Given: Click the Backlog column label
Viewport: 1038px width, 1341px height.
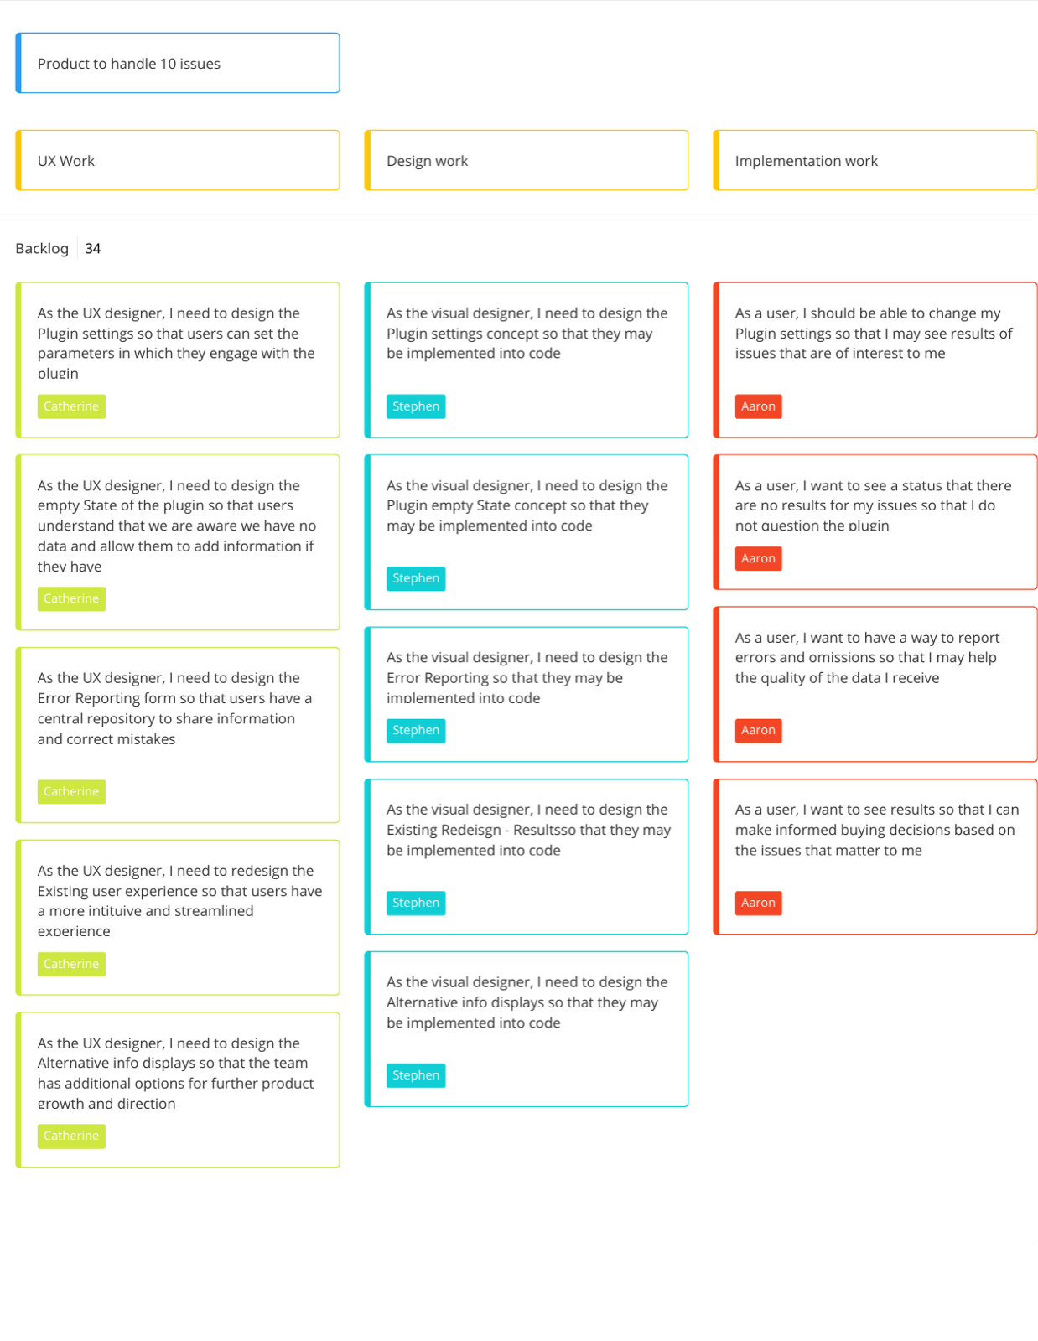Looking at the screenshot, I should pyautogui.click(x=42, y=248).
